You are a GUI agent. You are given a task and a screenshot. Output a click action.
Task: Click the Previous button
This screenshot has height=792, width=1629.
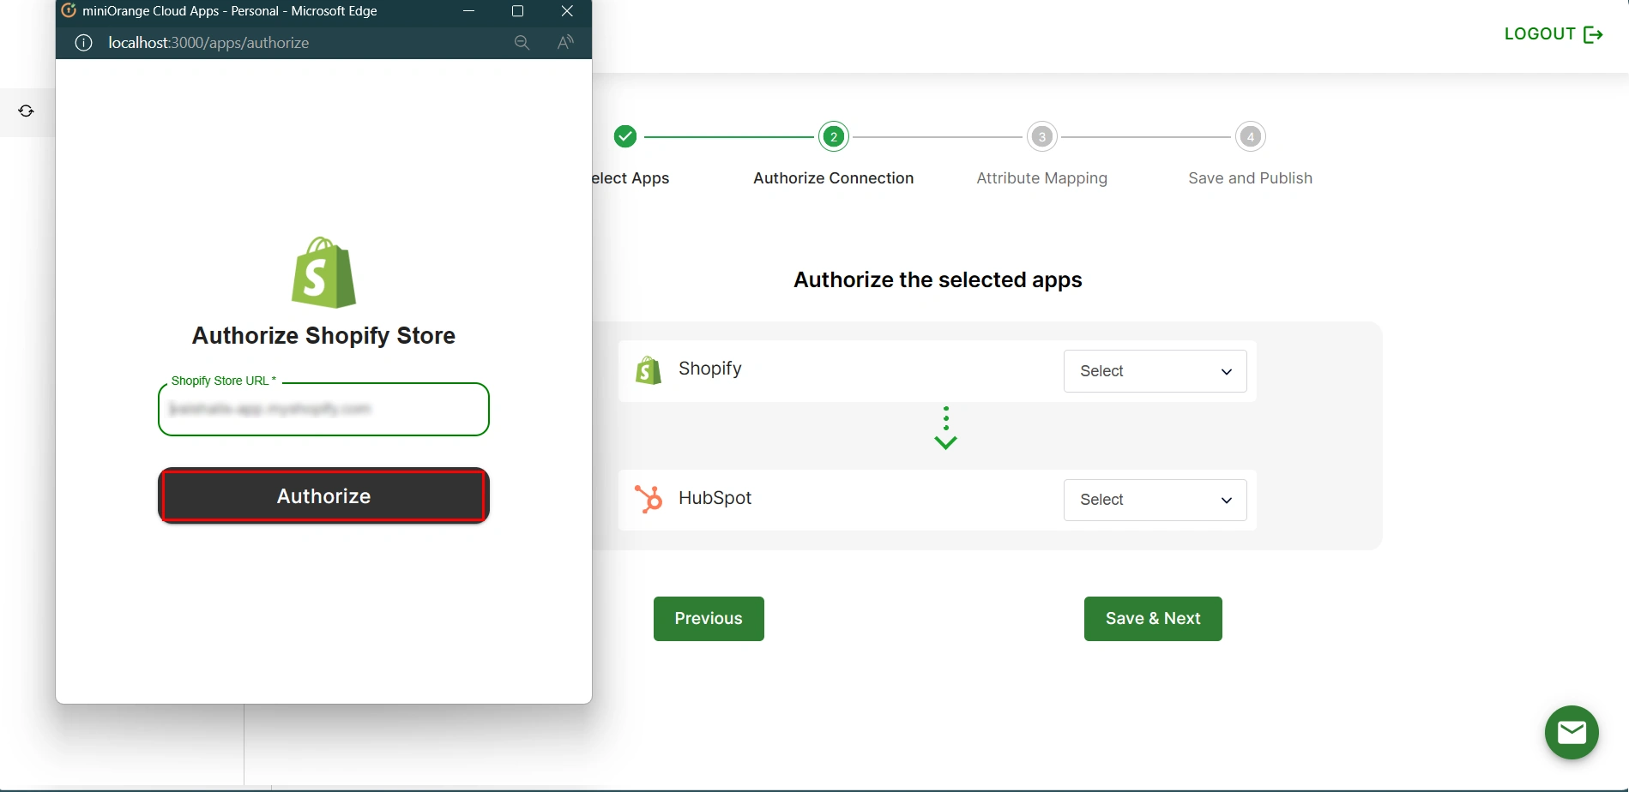click(708, 618)
